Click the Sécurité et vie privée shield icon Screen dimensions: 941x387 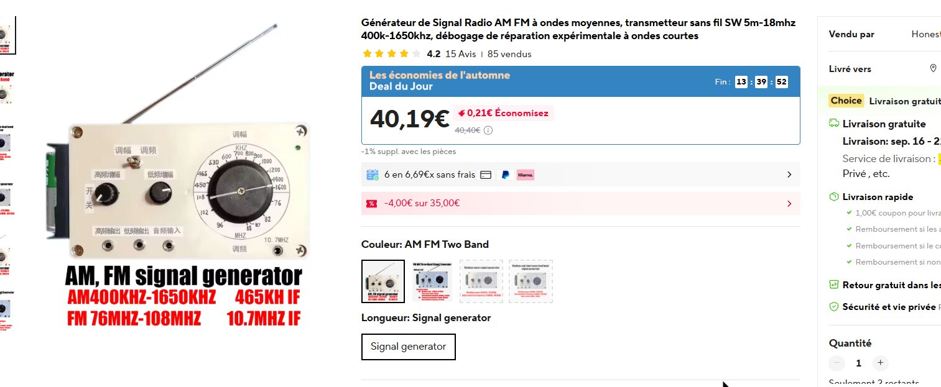(834, 306)
